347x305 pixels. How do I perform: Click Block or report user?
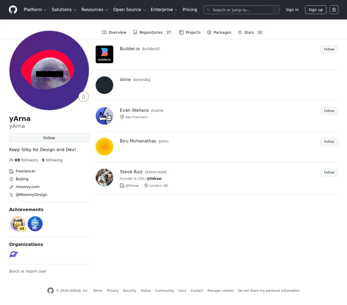click(x=28, y=271)
